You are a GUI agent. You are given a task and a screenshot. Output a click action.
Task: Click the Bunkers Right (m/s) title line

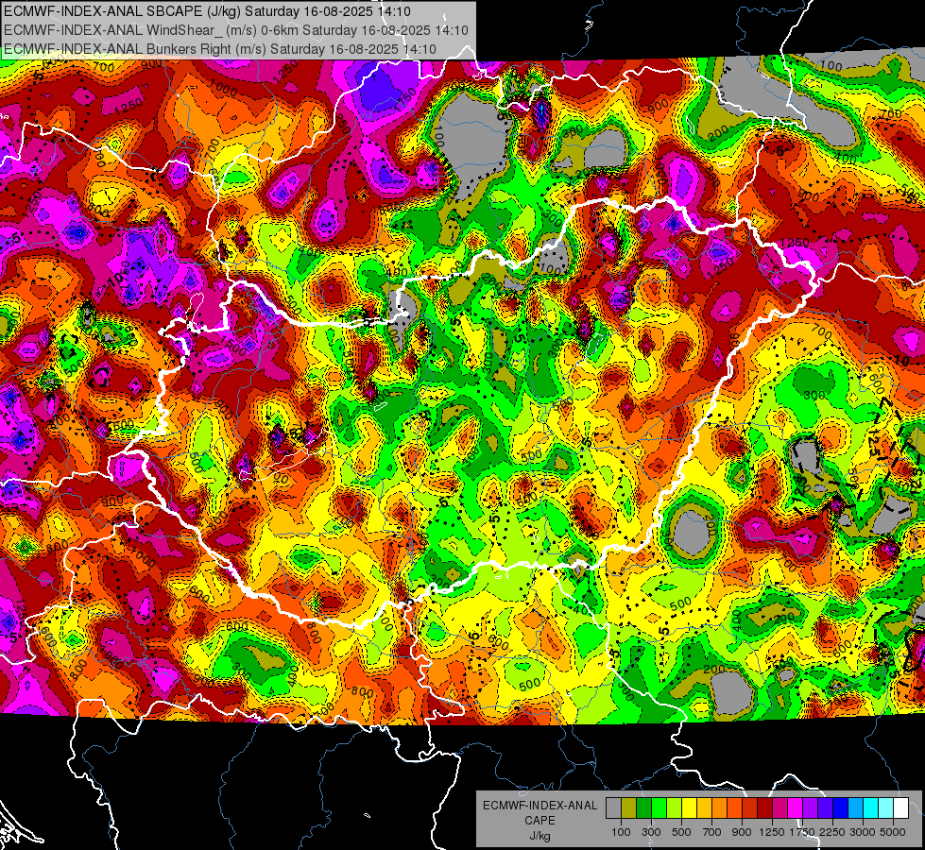pyautogui.click(x=220, y=49)
